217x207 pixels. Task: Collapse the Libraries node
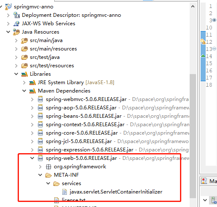[x=16, y=74]
